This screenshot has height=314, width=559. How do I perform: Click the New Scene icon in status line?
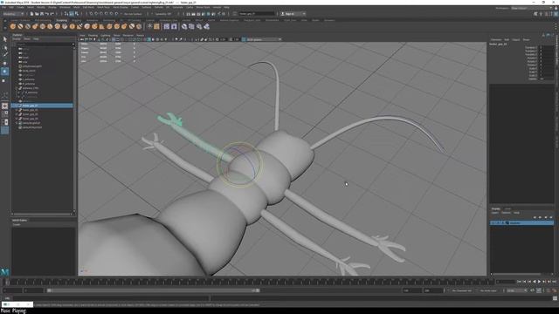pyautogui.click(x=31, y=14)
